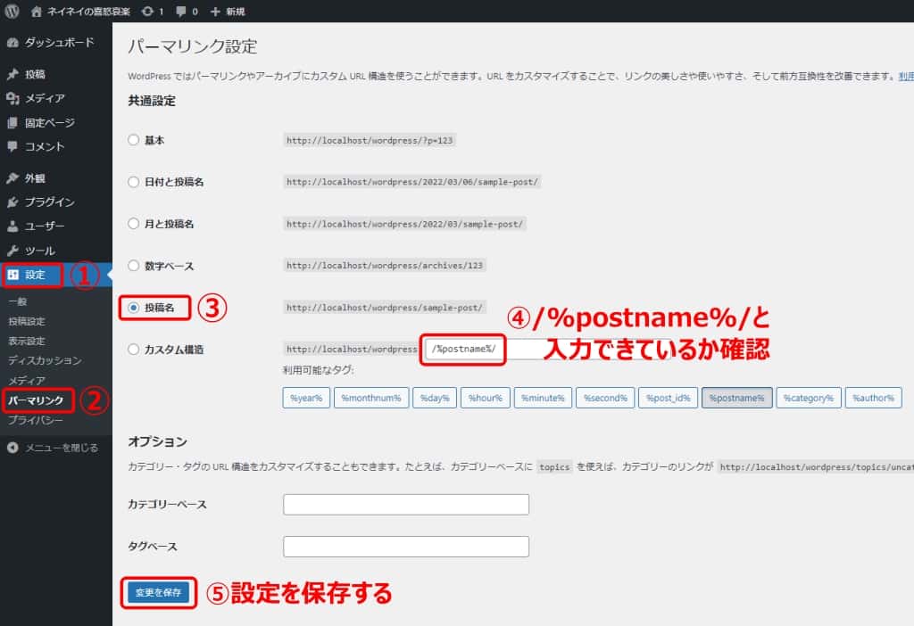Open ユーザー in sidebar menu
This screenshot has height=626, width=914.
point(45,227)
